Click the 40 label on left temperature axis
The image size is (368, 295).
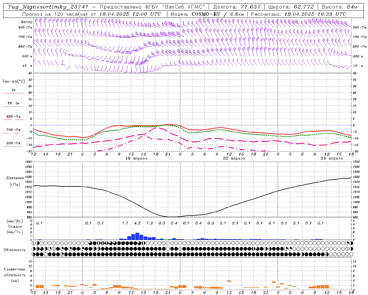tap(30, 73)
